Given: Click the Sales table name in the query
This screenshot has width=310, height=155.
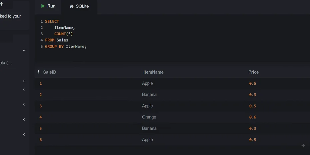Looking at the screenshot, I should 62,40.
